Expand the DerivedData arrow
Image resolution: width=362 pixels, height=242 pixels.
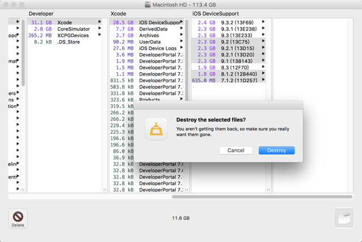pos(182,28)
